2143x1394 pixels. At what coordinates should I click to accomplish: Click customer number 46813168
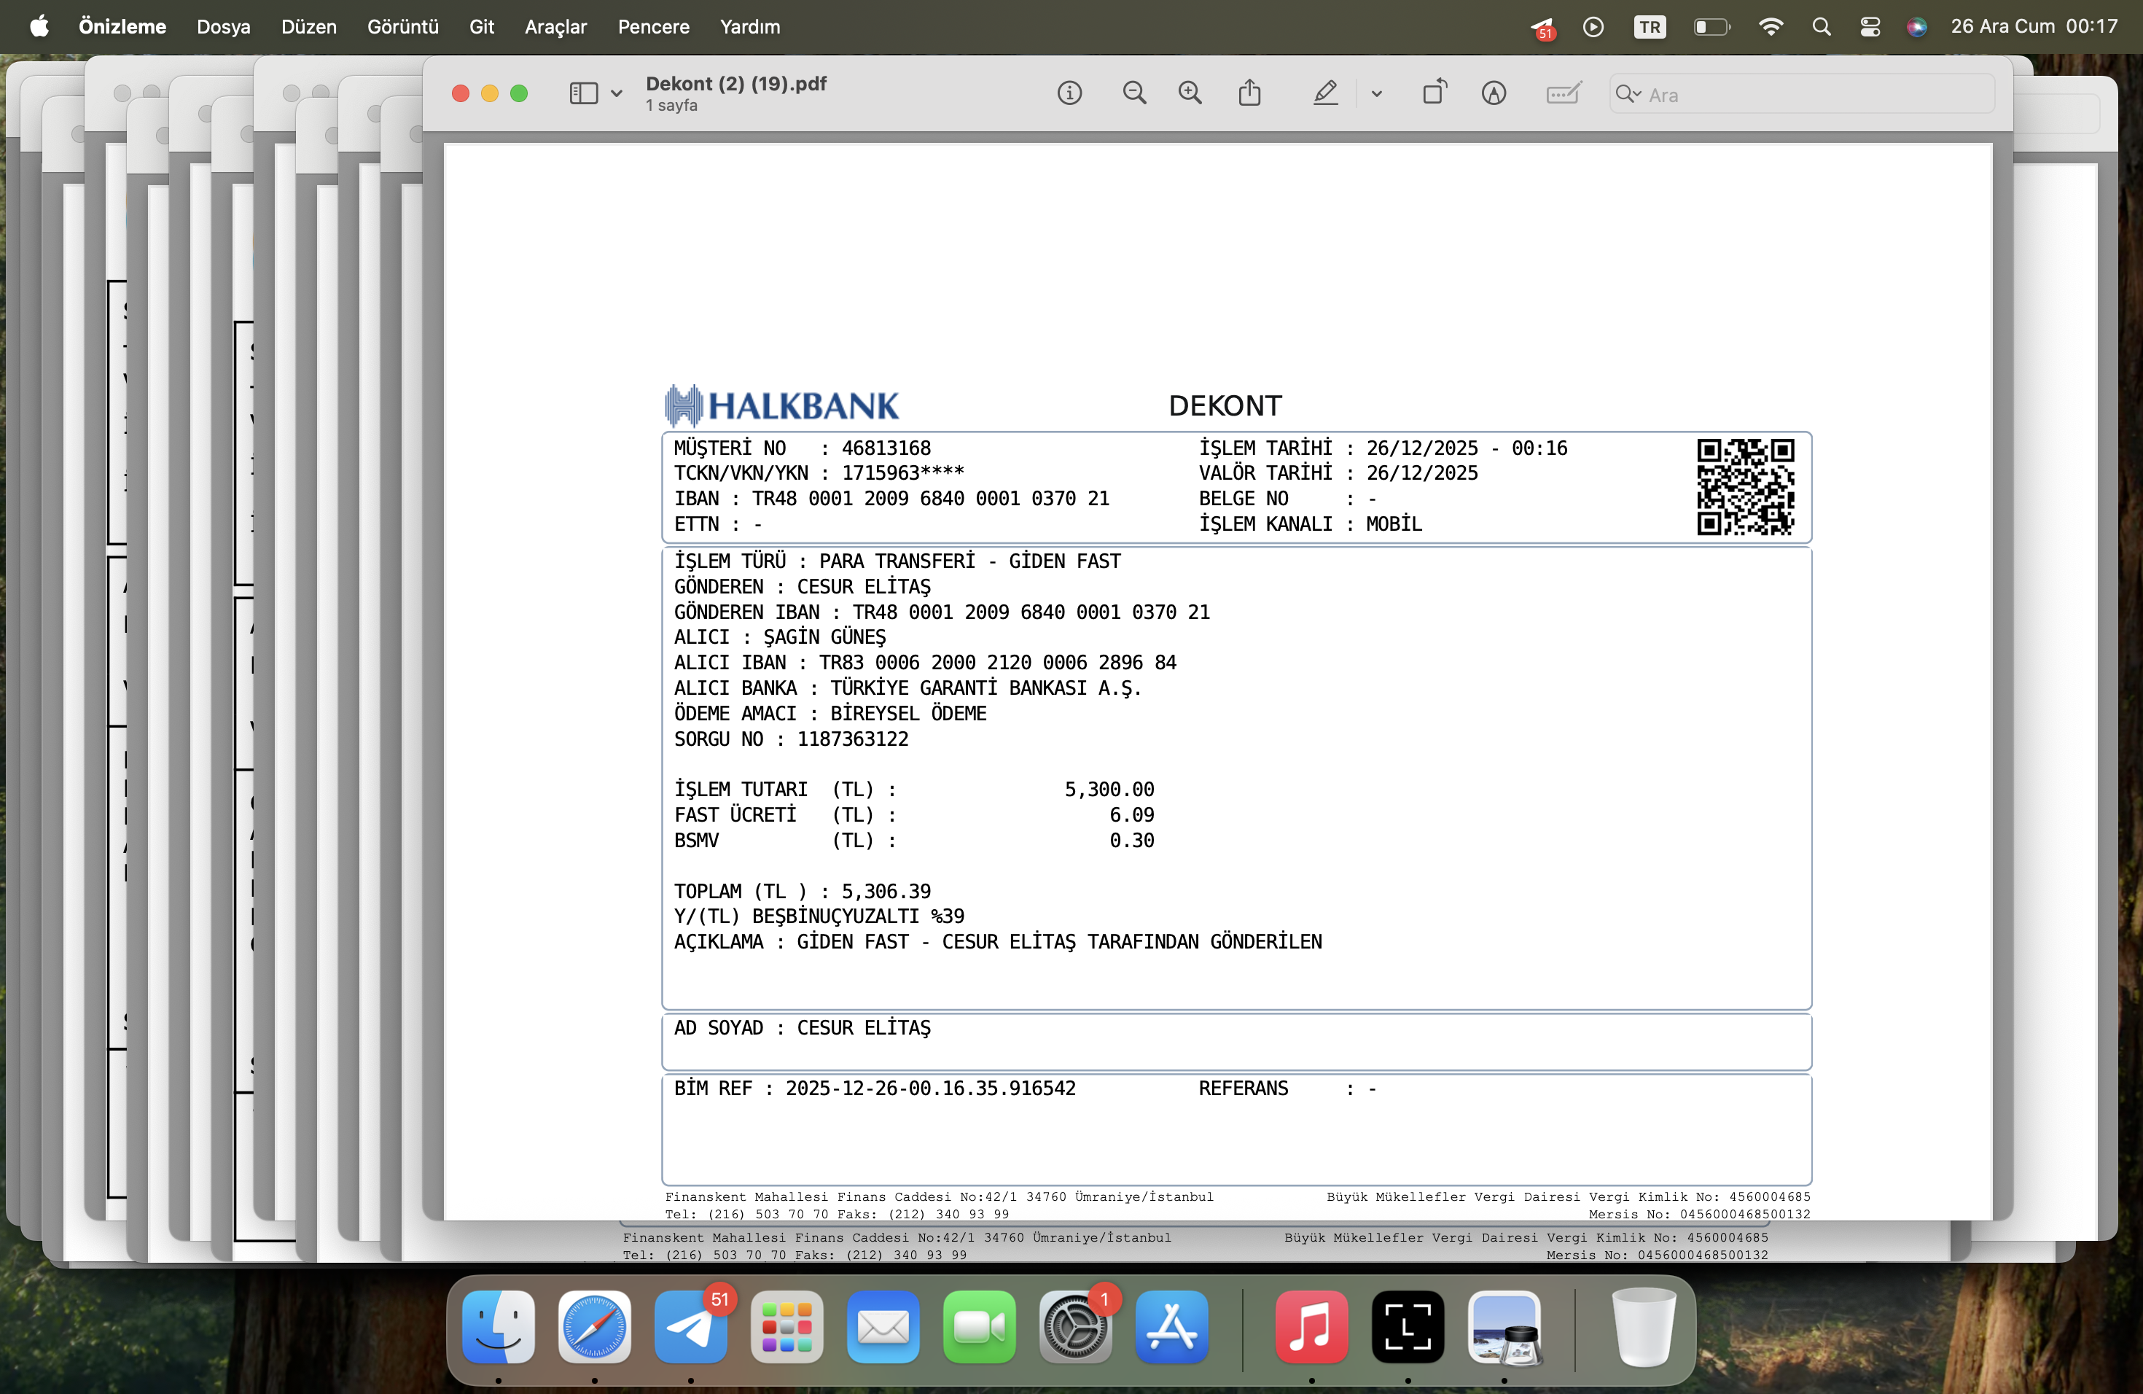886,448
